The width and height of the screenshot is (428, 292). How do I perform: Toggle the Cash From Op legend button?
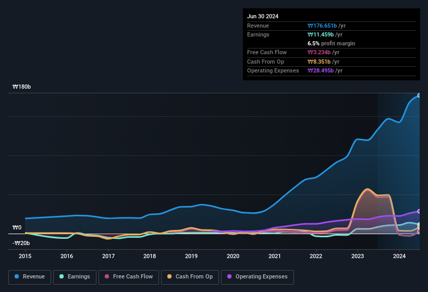click(x=190, y=277)
